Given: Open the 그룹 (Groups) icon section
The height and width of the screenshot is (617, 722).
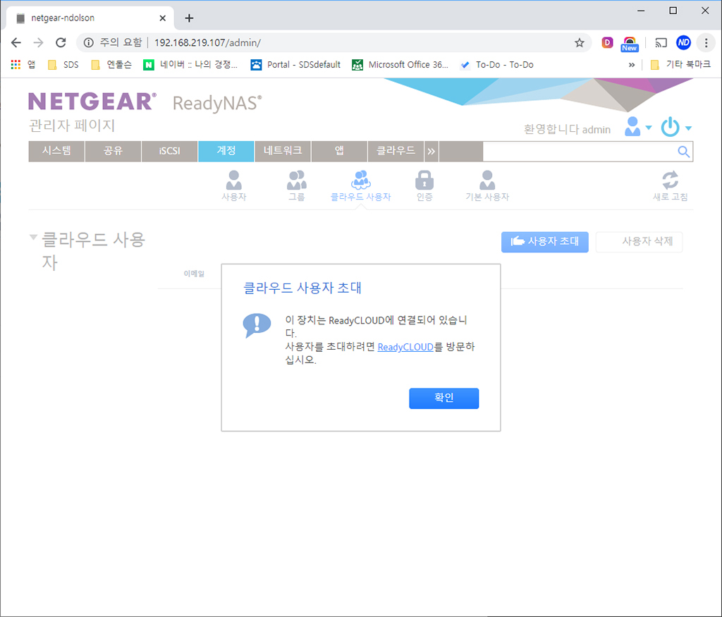Looking at the screenshot, I should click(x=297, y=185).
